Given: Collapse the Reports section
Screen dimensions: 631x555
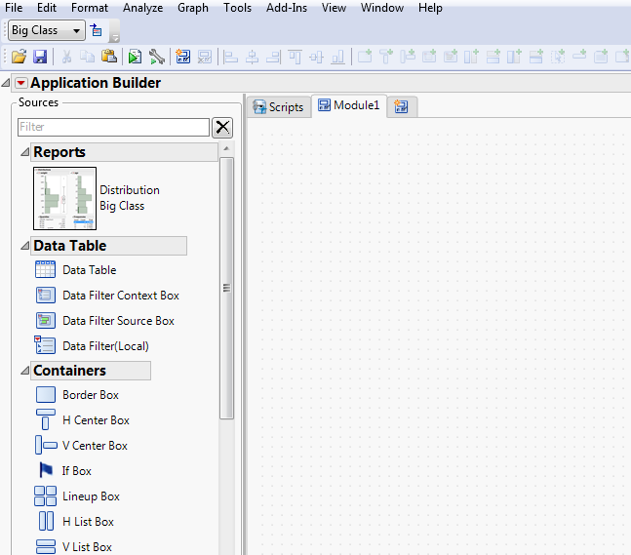Looking at the screenshot, I should 24,153.
